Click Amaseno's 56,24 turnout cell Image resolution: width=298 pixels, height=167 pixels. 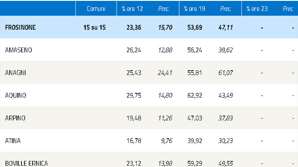coord(195,50)
